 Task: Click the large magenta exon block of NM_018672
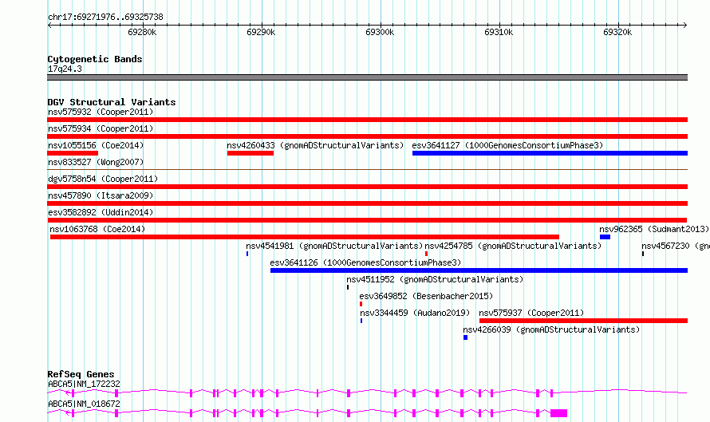click(x=558, y=413)
